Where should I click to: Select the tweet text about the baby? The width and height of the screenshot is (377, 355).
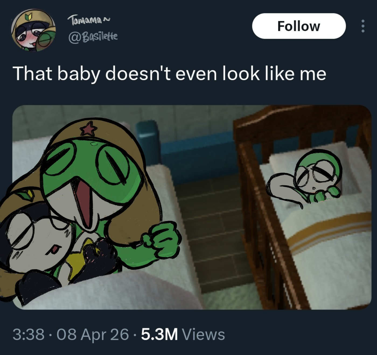[169, 73]
